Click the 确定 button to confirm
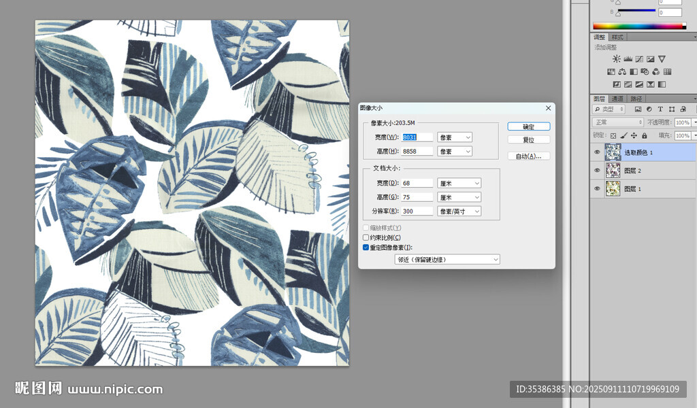Screen dimensions: 697x408 [x=528, y=126]
